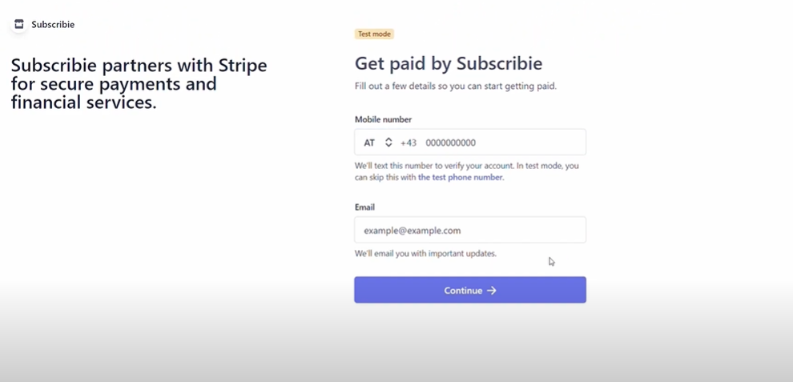This screenshot has height=382, width=793.
Task: Click the up-down chevron beside AT
Action: point(388,143)
